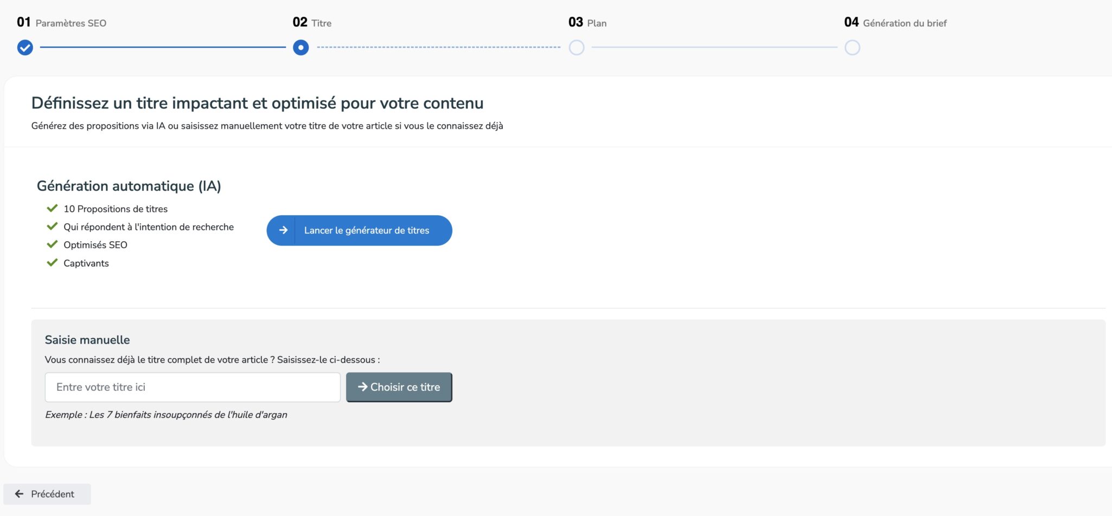Click checkmark beside Qui répondent à l'intention
The width and height of the screenshot is (1112, 516).
point(52,227)
